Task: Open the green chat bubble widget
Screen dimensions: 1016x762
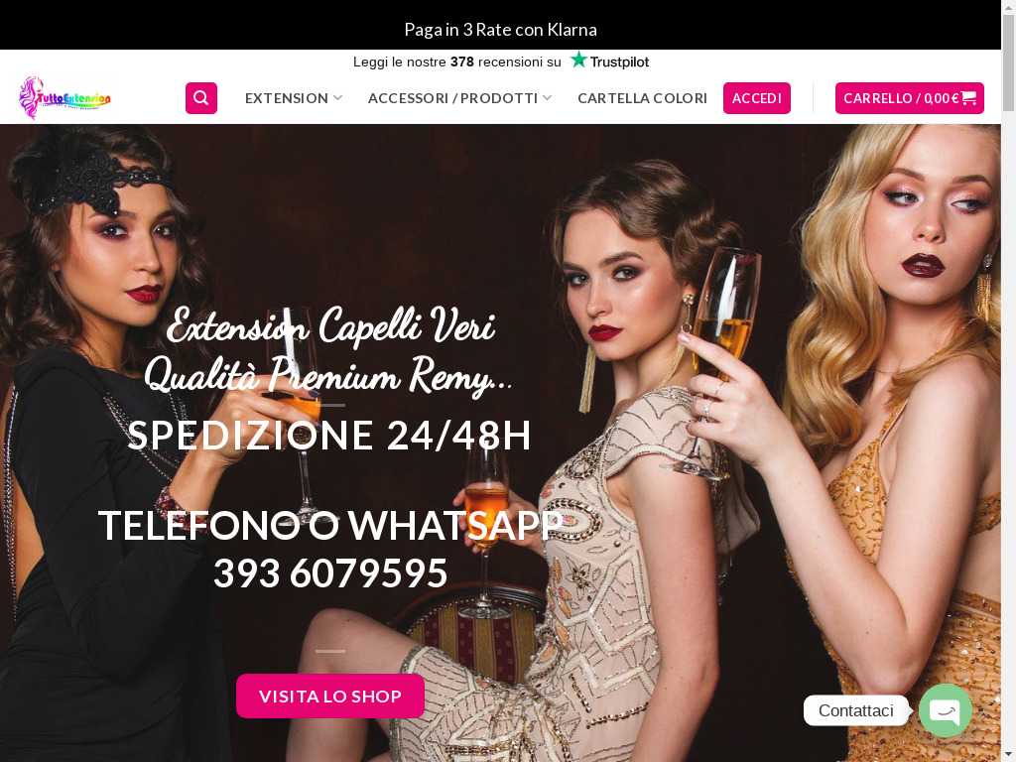Action: pyautogui.click(x=946, y=710)
